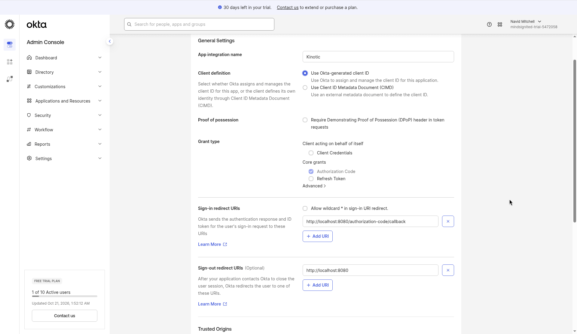Expand the Security menu chevron

100,115
